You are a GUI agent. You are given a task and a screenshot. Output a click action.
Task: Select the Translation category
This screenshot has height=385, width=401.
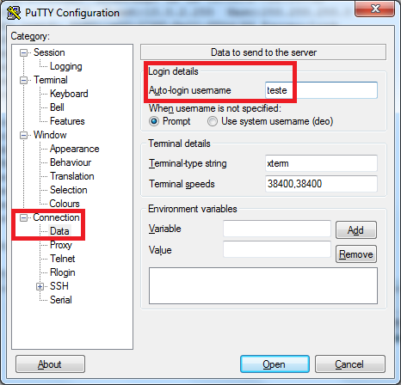[71, 176]
